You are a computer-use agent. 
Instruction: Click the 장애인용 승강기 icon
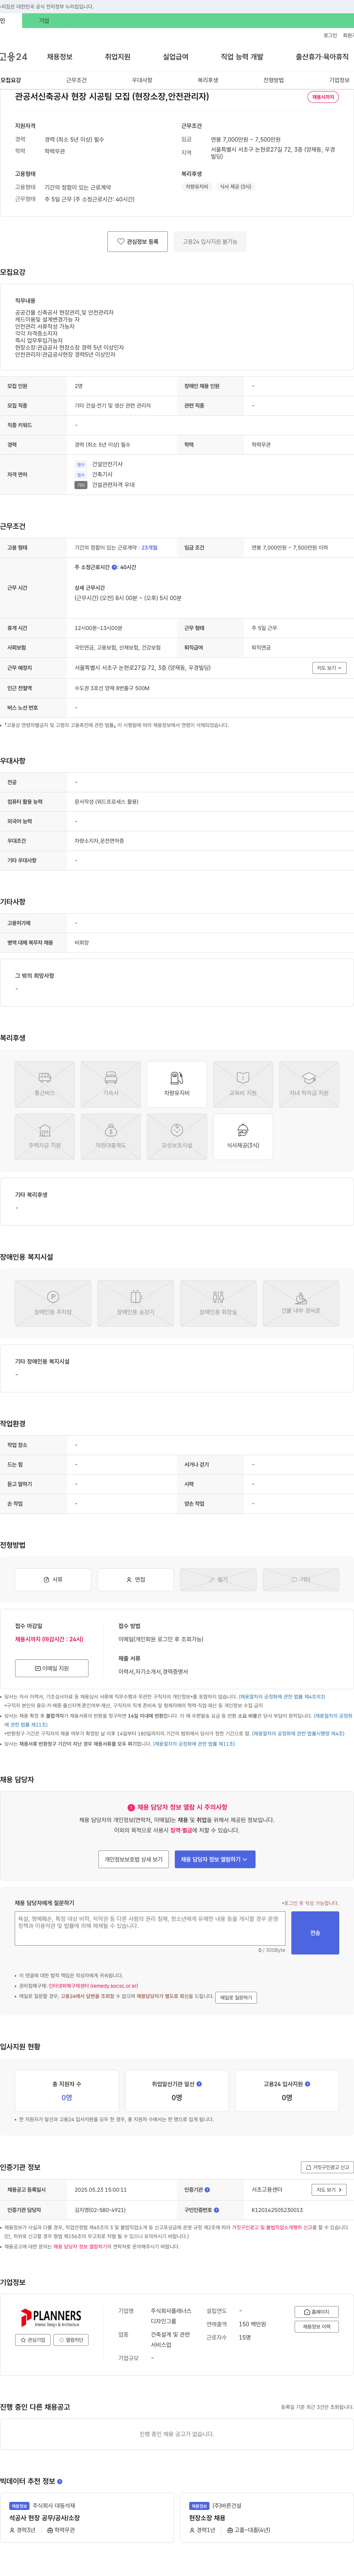[136, 1303]
